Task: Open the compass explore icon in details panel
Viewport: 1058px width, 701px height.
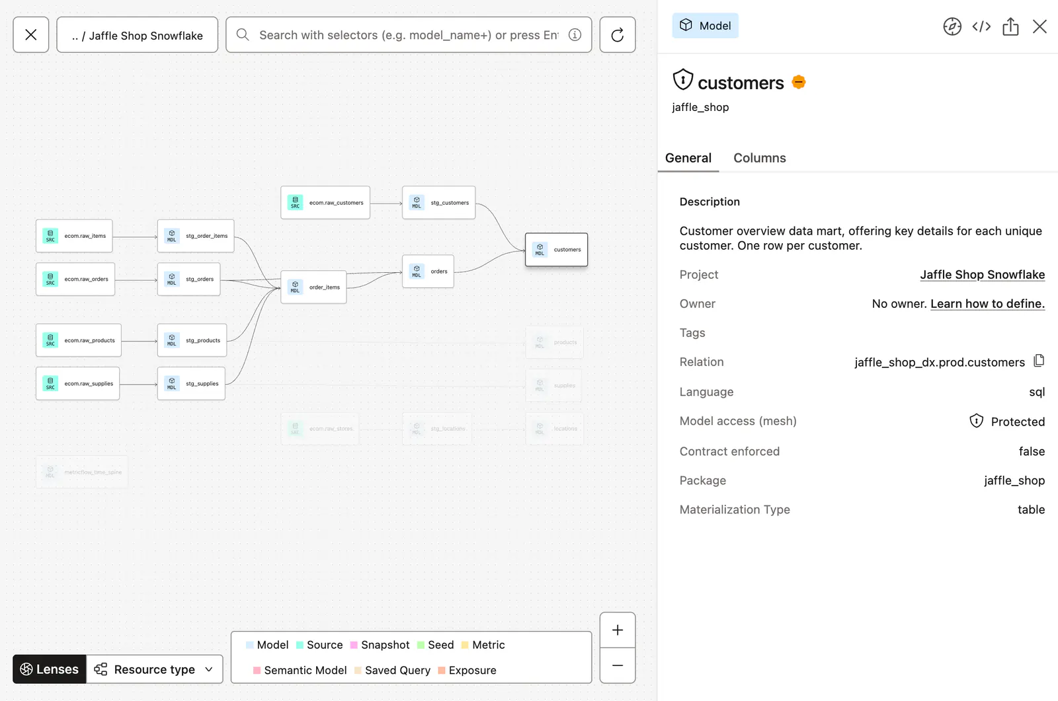Action: [x=952, y=26]
